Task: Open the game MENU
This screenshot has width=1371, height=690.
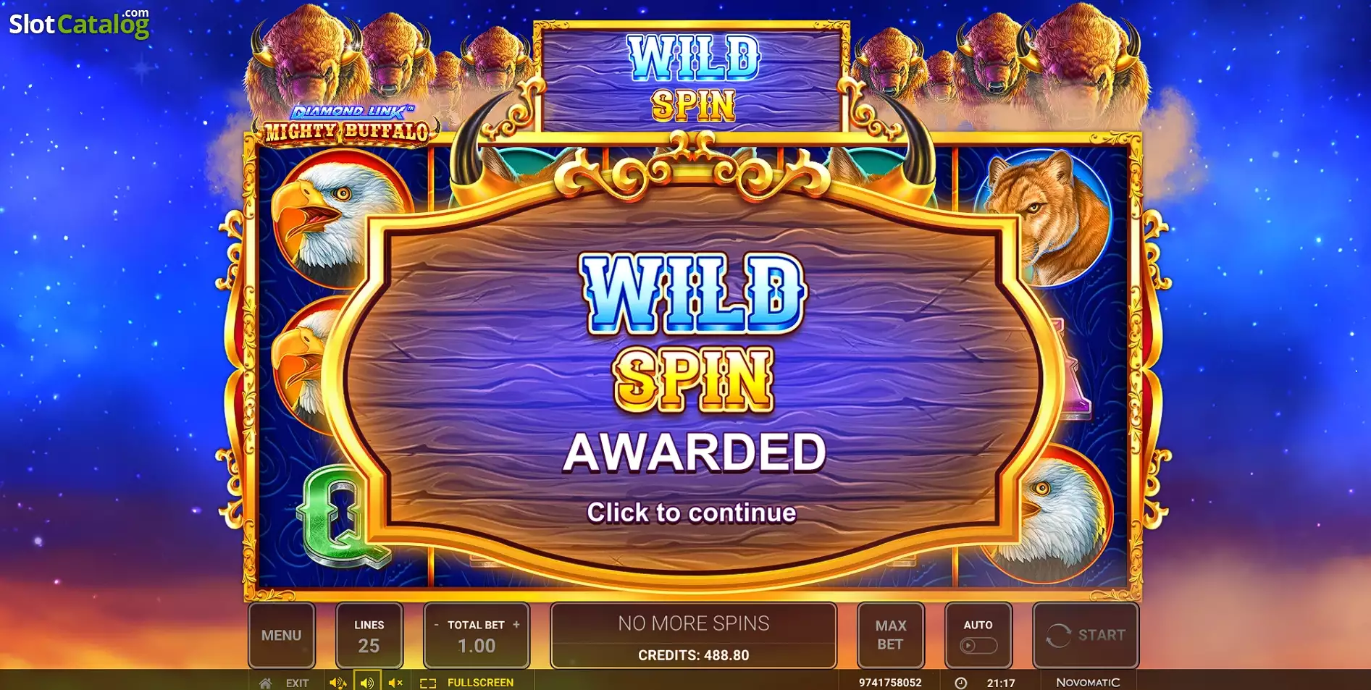Action: pos(282,635)
